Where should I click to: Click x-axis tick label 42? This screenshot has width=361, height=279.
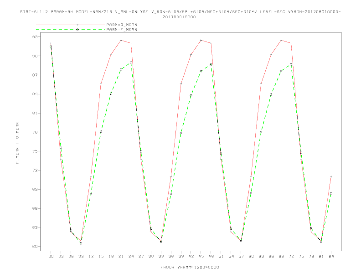191,256
